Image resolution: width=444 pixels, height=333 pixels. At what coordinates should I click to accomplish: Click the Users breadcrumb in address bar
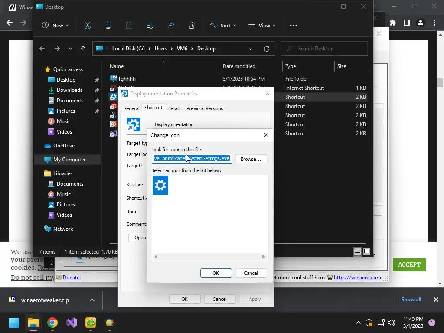coord(160,49)
